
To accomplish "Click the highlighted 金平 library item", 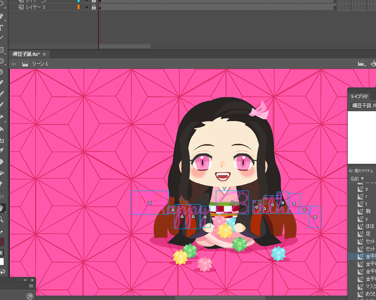I will 362,256.
